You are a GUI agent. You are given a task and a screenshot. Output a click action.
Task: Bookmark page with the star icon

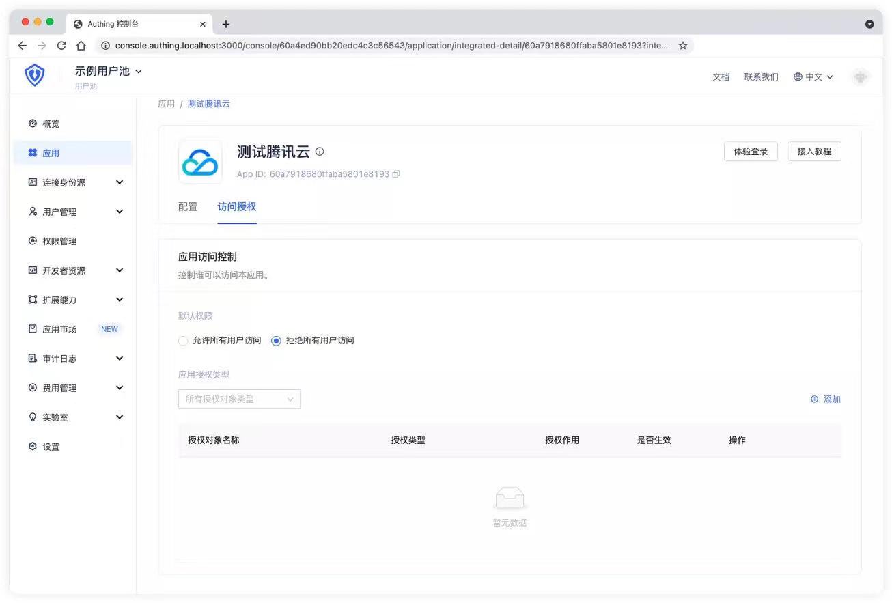point(683,46)
